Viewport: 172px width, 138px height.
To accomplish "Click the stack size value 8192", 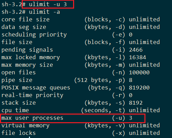I will click(136, 103).
